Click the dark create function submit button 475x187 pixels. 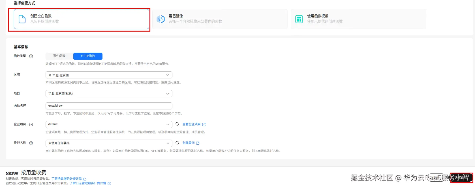click(461, 178)
